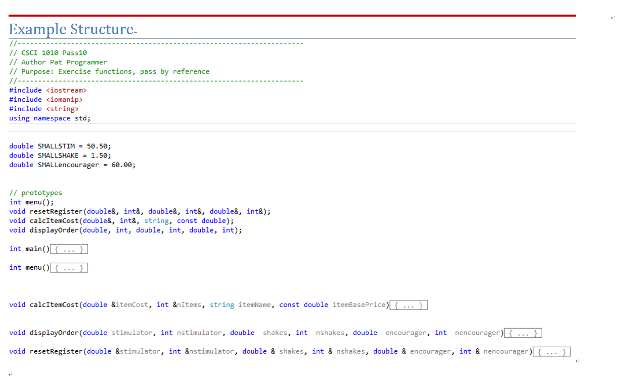Expand the displayOrder function body
624x383 pixels.
click(523, 333)
